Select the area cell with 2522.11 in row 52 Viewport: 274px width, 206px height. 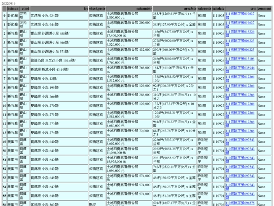coord(175,169)
